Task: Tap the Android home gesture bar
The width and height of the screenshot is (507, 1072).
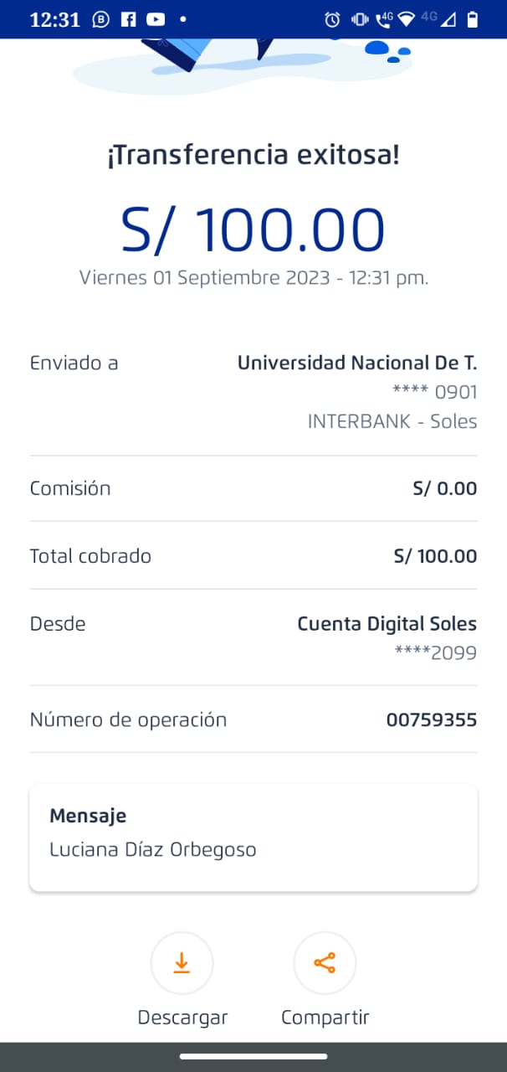Action: 253,1056
